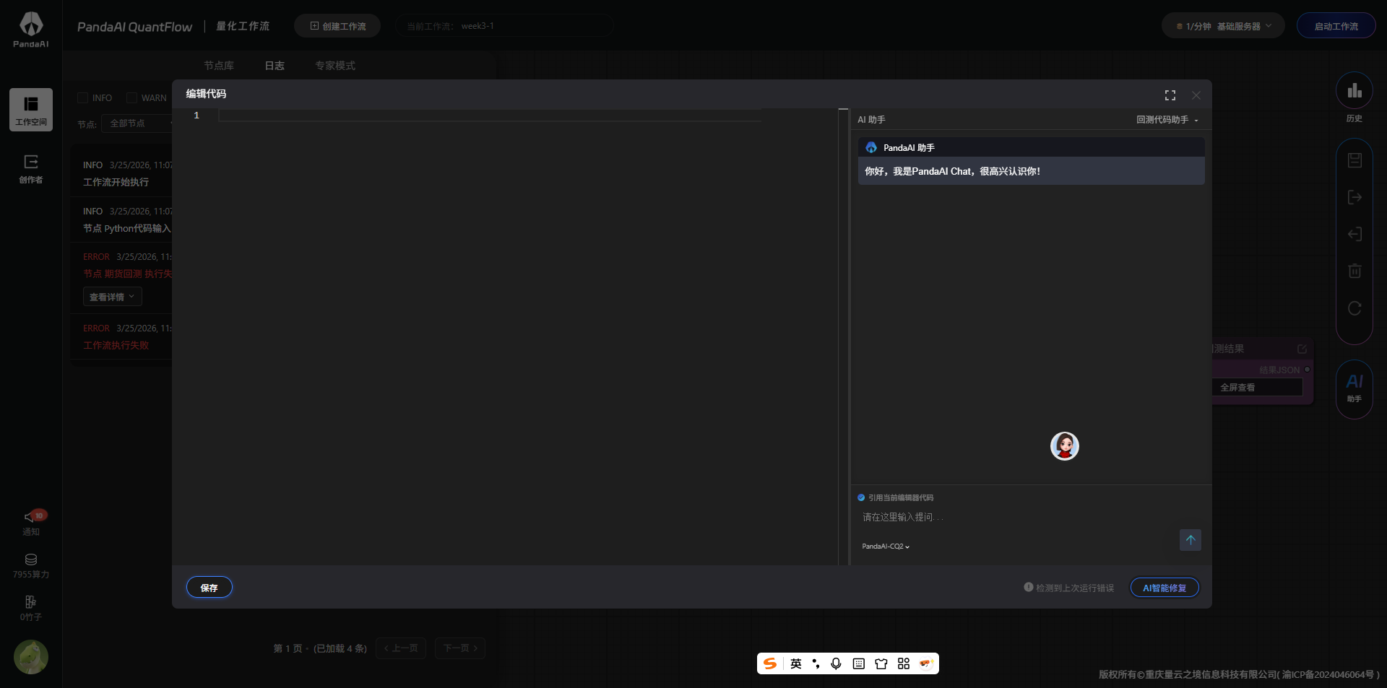This screenshot has width=1387, height=688.
Task: Click the AI smart repair button
Action: (x=1164, y=588)
